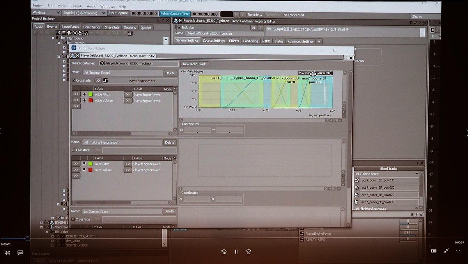Viewport: 468px width, 264px height.
Task: Open the RTPC tab in Property Editor
Action: [266, 41]
